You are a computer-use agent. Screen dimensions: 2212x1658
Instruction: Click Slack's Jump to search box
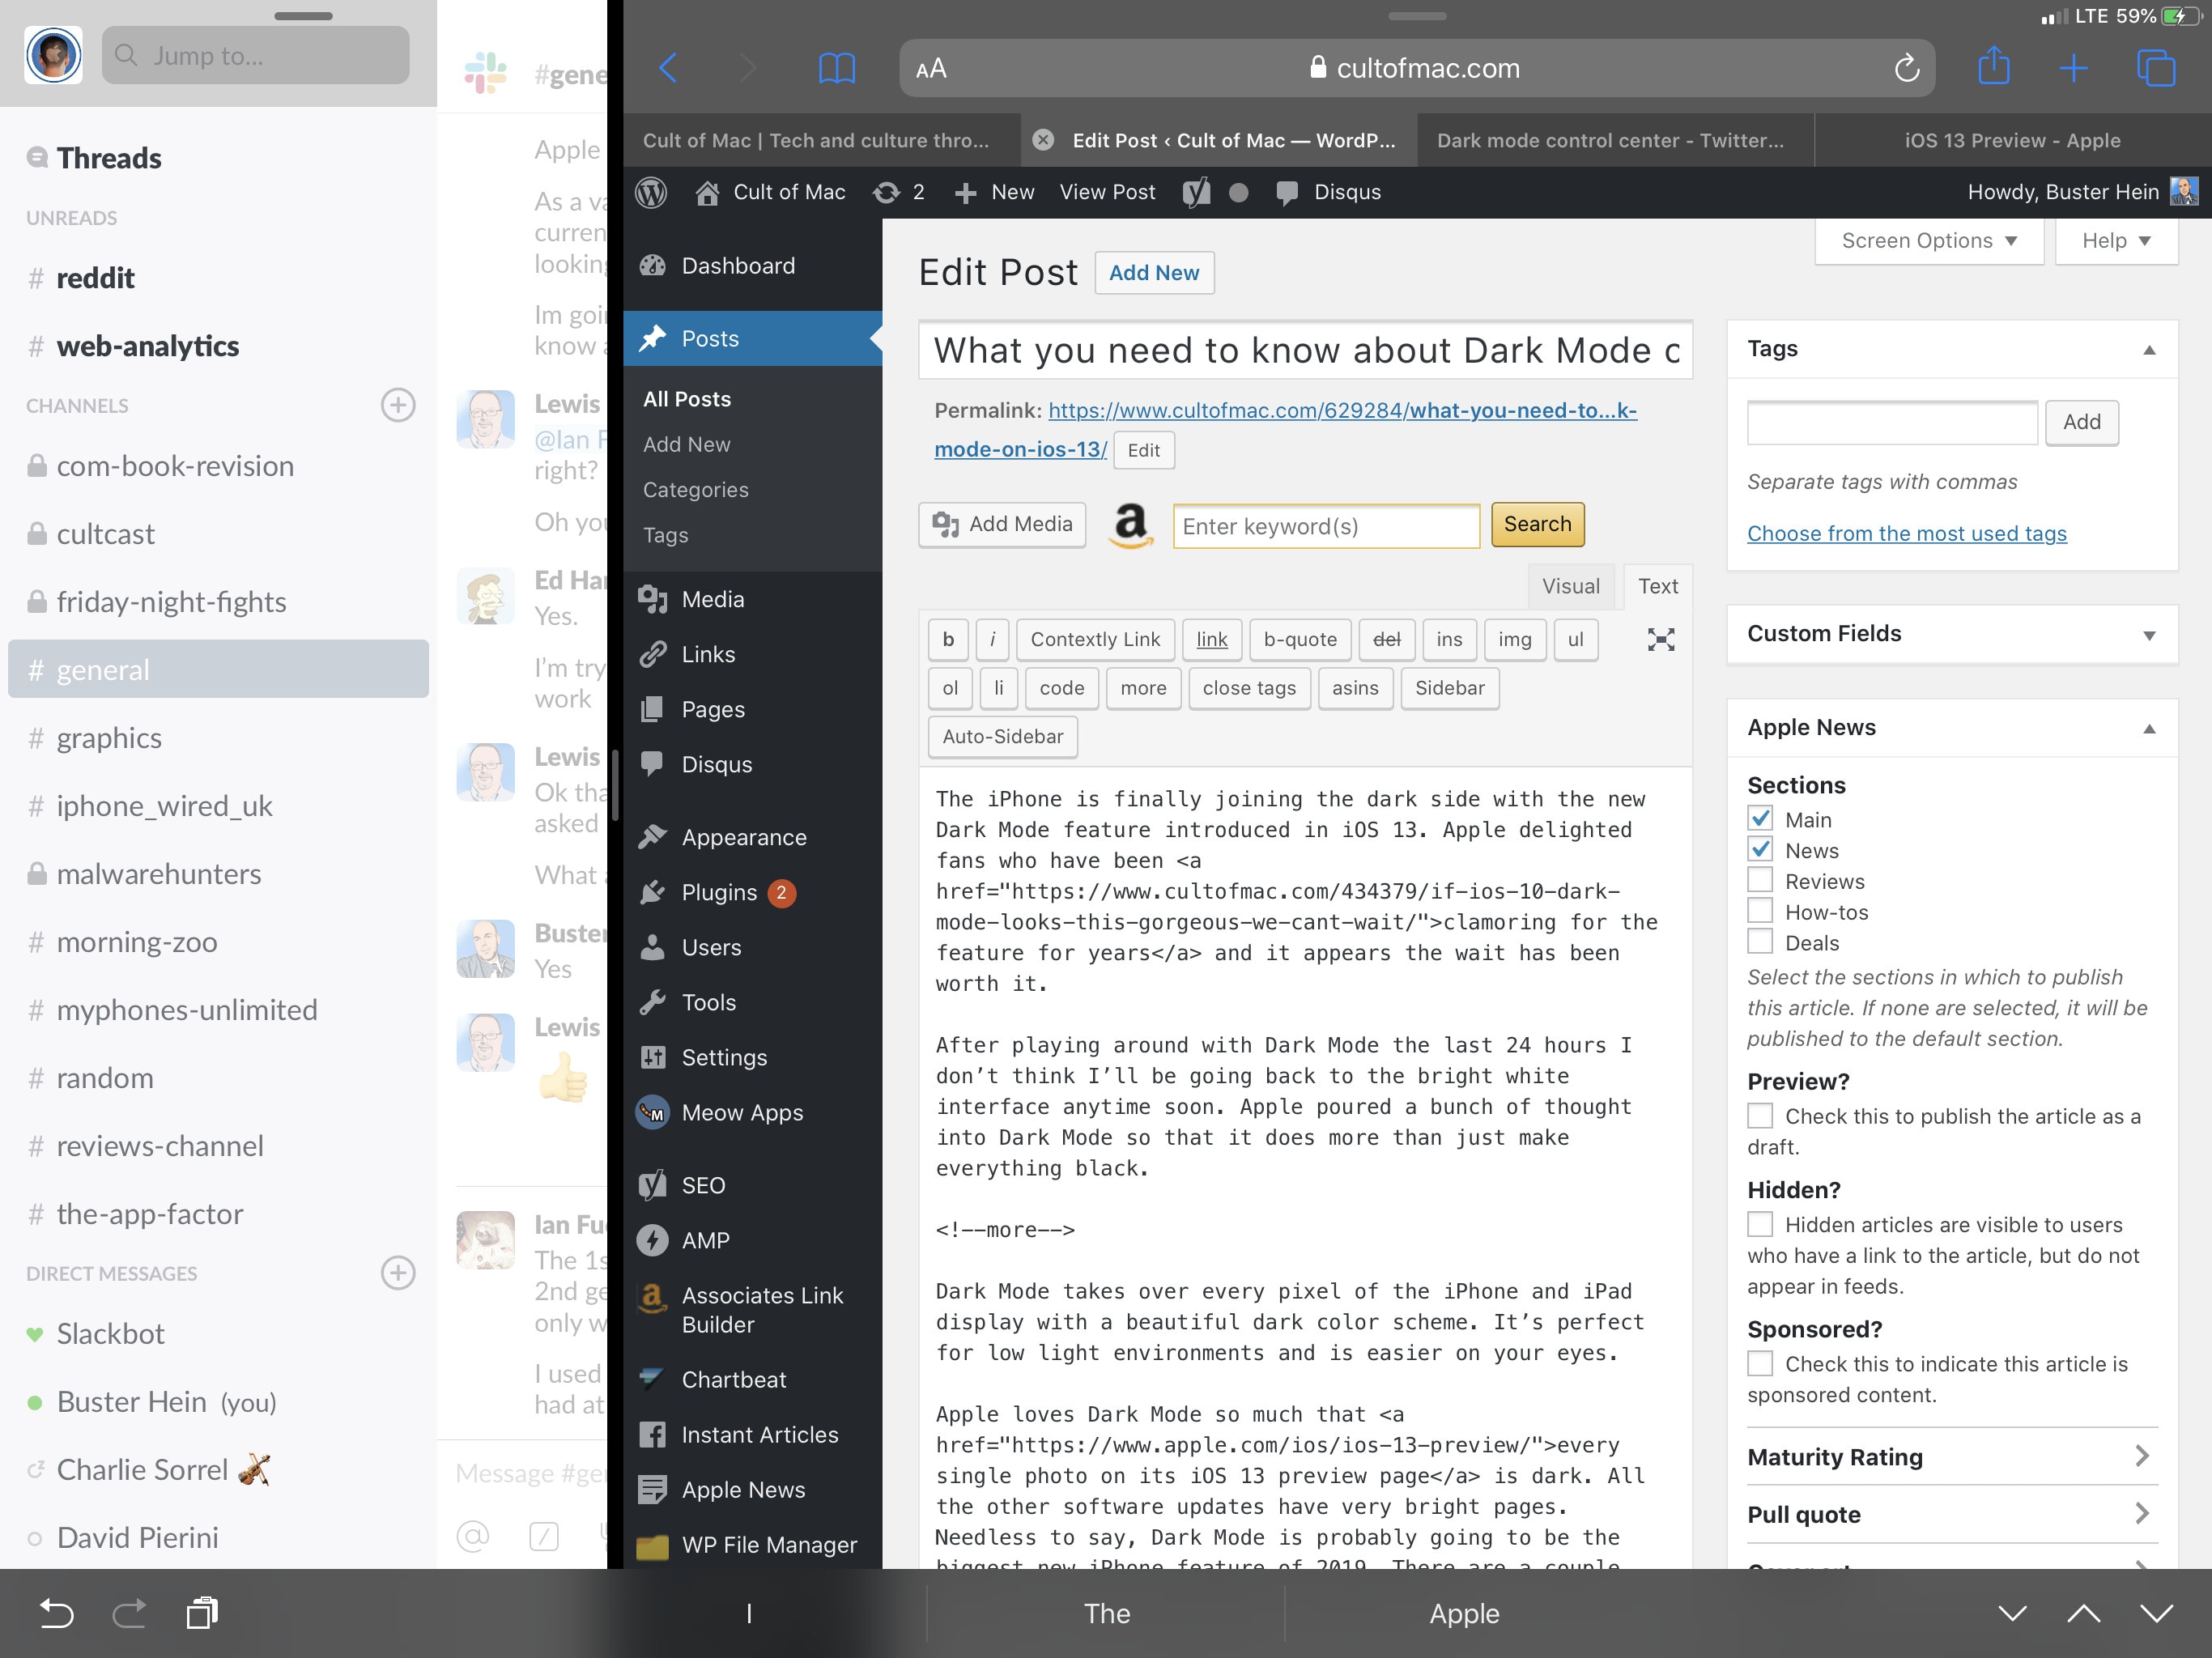click(255, 55)
